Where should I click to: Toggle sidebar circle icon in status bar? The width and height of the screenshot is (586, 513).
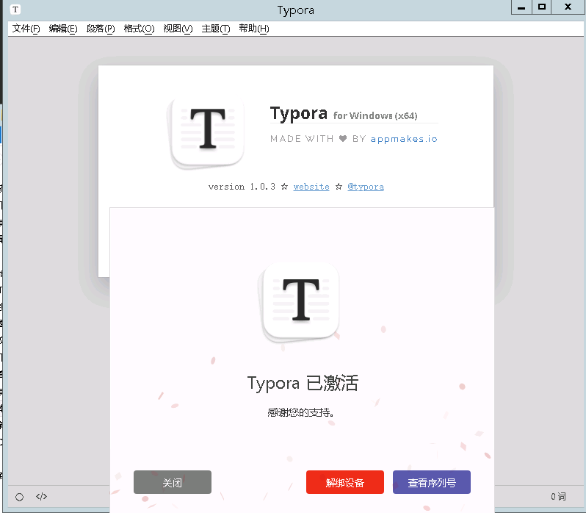click(19, 497)
